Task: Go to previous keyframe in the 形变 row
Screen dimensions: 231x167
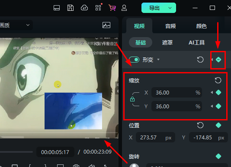Action: 212,60
